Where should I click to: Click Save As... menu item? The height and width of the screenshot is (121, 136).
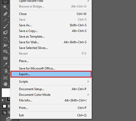click(51, 25)
